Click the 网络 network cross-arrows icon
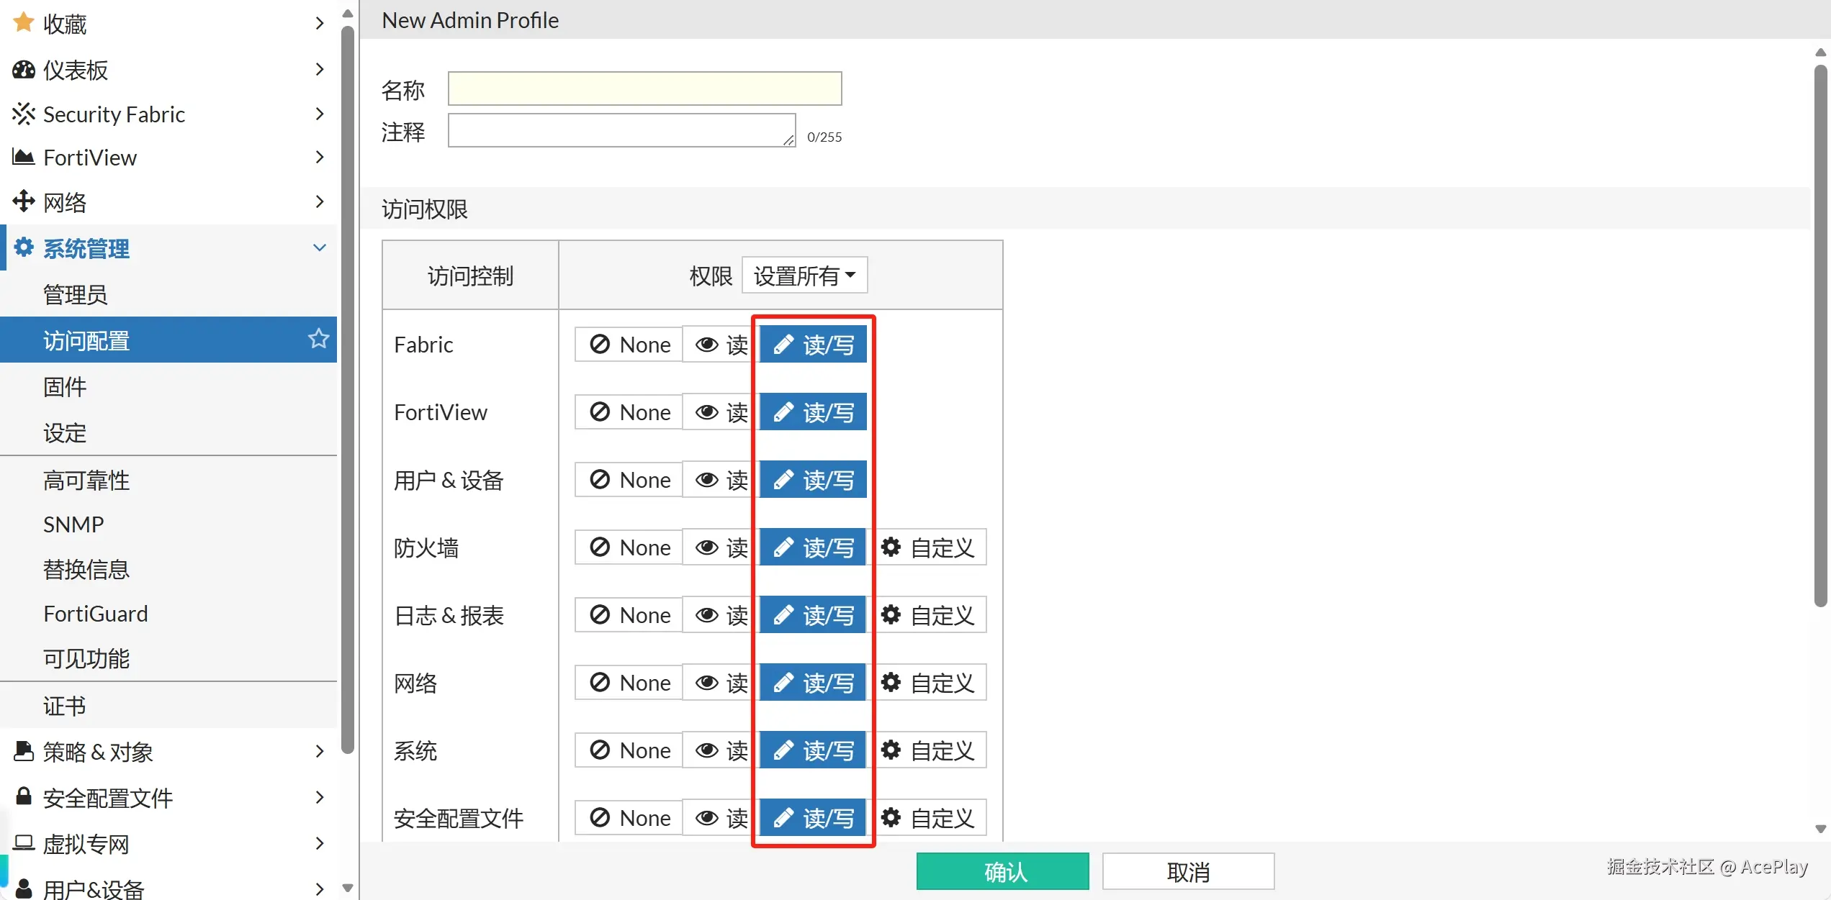This screenshot has height=900, width=1831. pos(23,201)
